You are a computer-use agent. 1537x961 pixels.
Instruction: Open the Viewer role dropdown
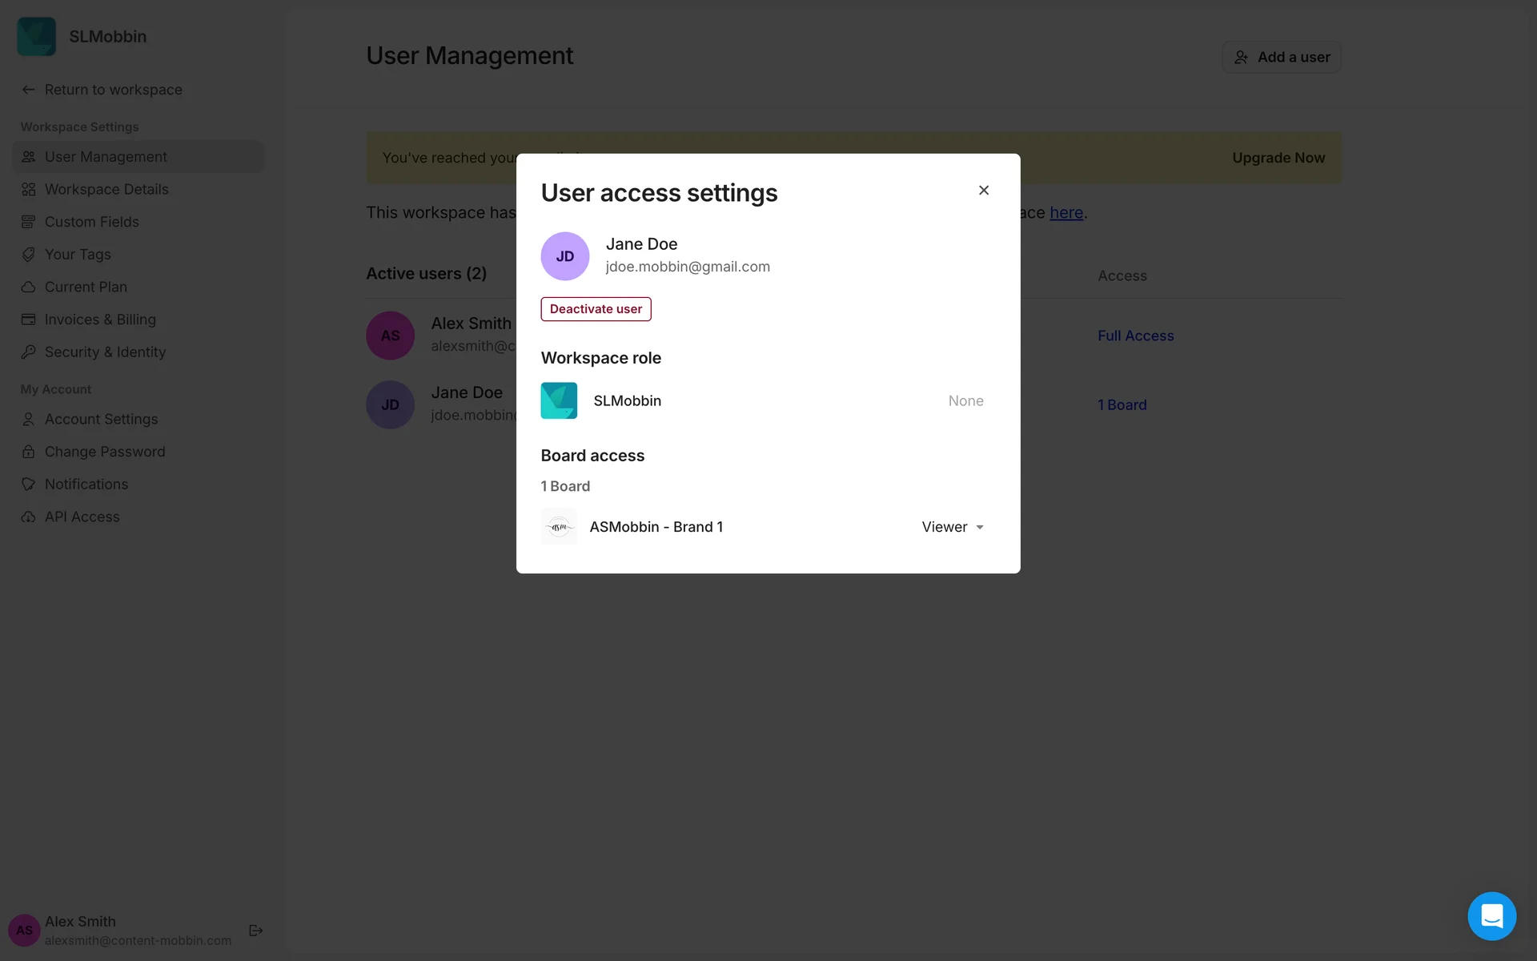953,527
